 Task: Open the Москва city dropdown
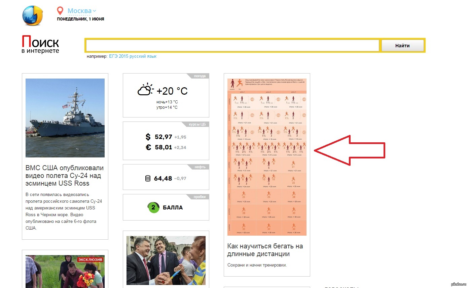81,11
